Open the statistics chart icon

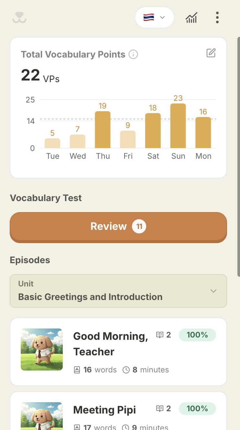click(191, 17)
